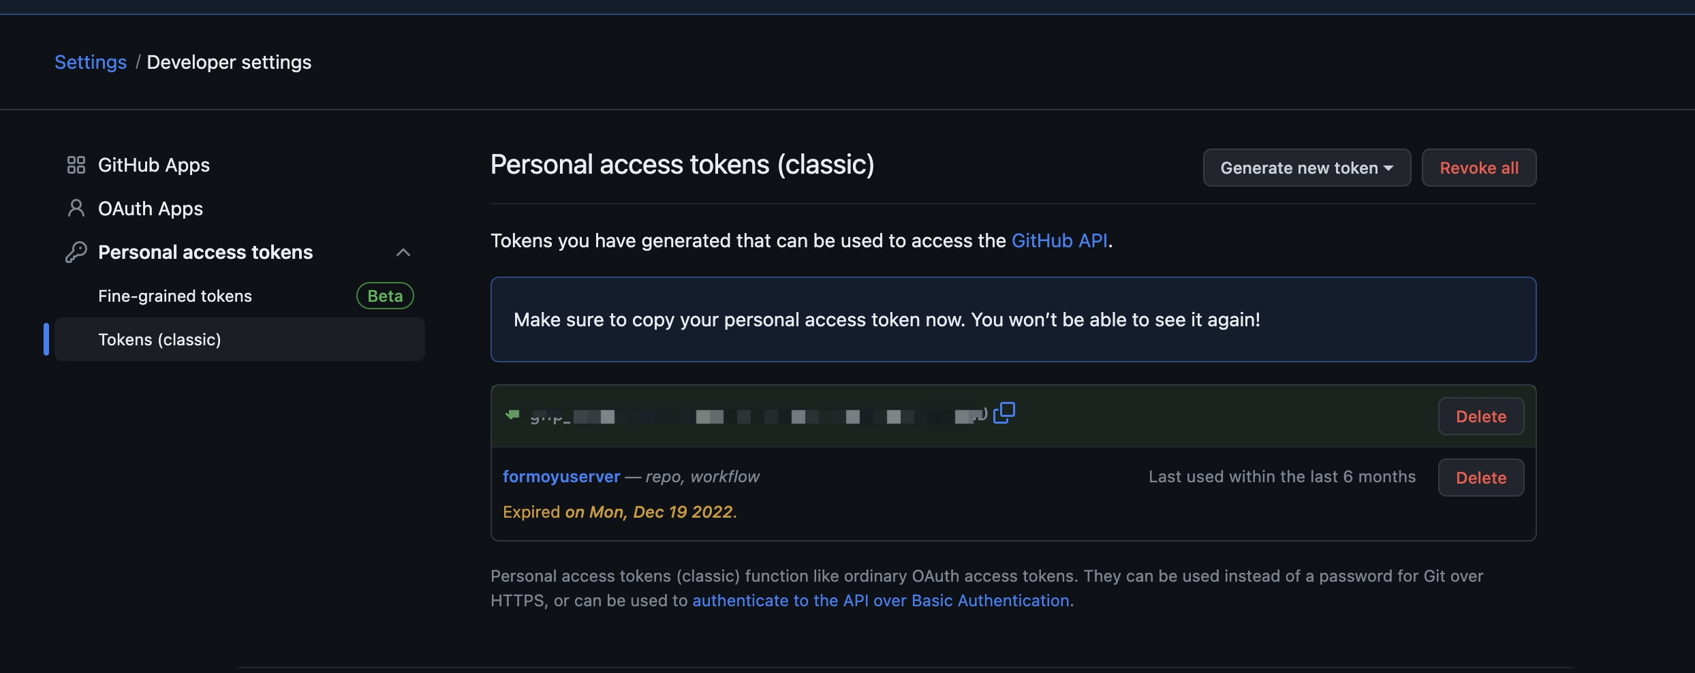Open the Generate new token dropdown

pyautogui.click(x=1306, y=168)
